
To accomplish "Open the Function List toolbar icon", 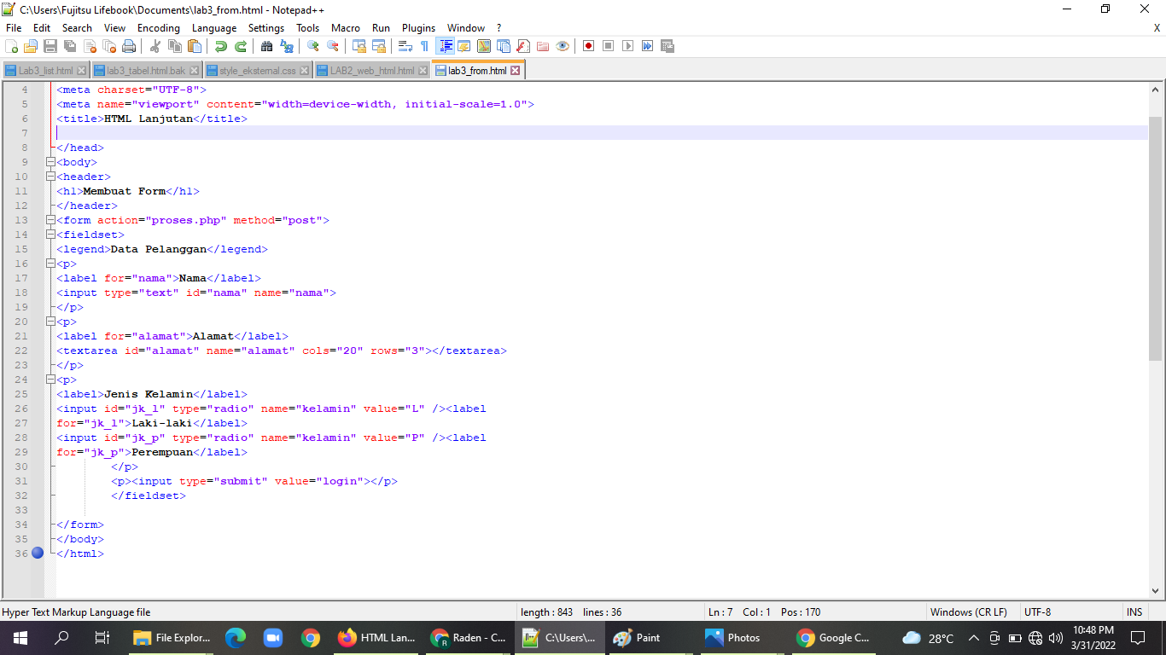I will [523, 46].
